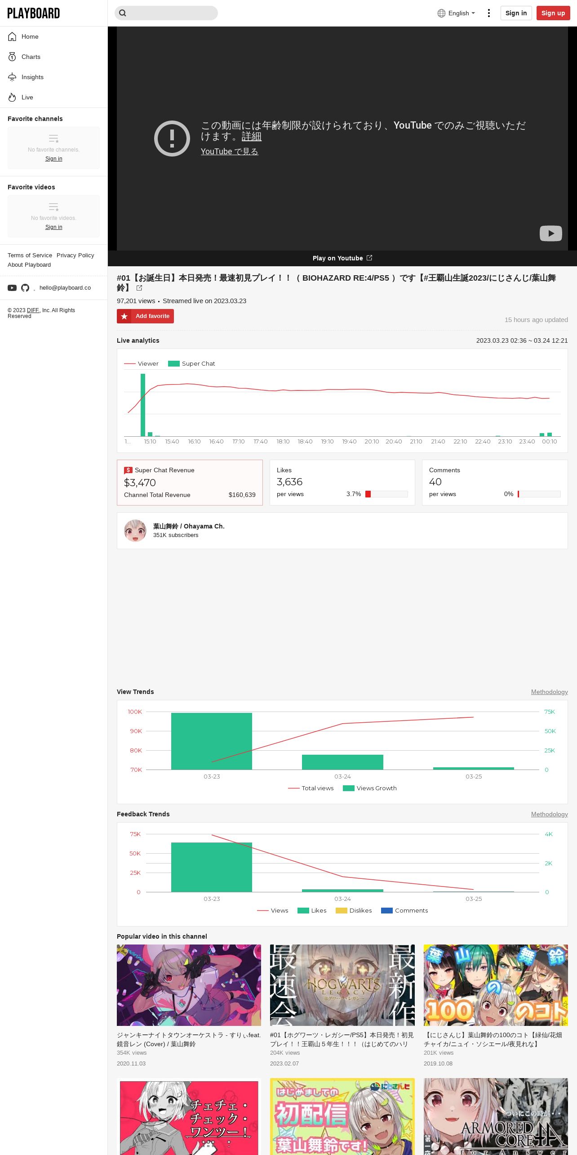Open View Trends Methodology link
Image resolution: width=577 pixels, height=1155 pixels.
[550, 692]
